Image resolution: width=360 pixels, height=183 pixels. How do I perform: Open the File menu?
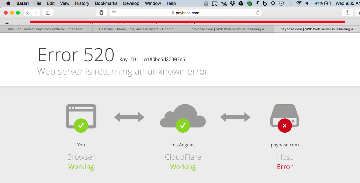click(x=38, y=3)
